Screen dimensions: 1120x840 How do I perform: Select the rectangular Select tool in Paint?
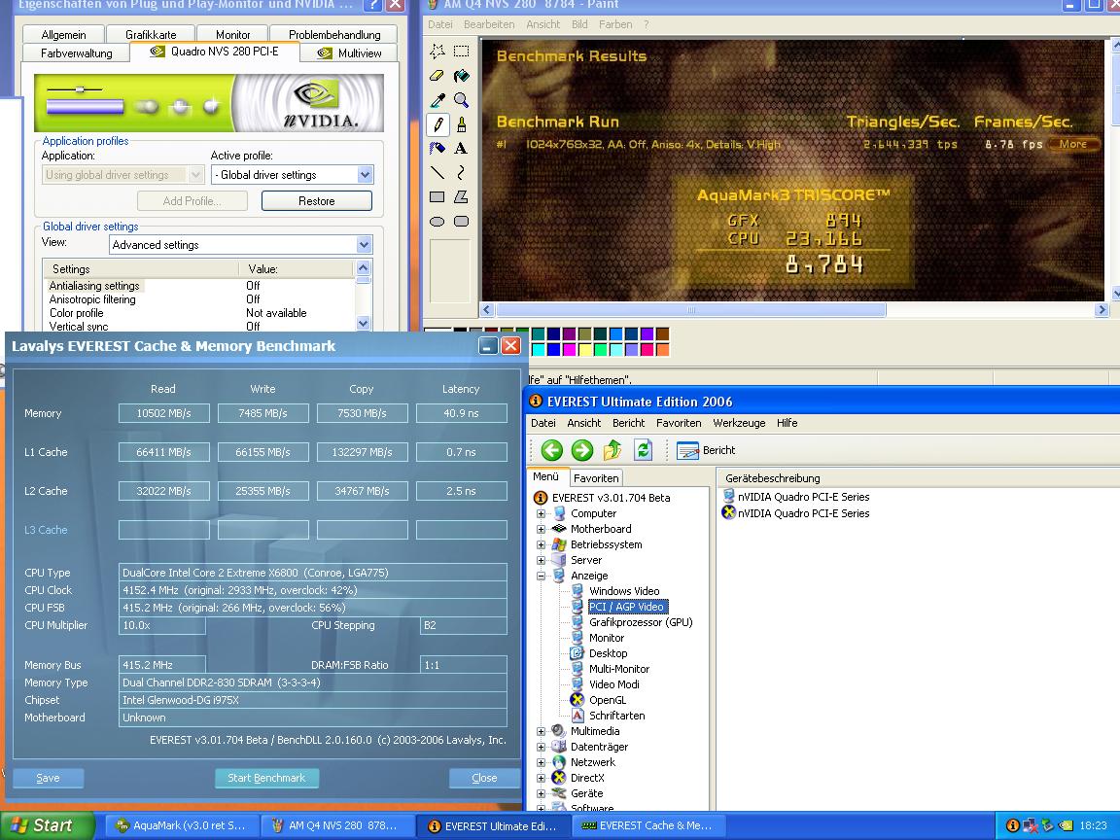462,51
